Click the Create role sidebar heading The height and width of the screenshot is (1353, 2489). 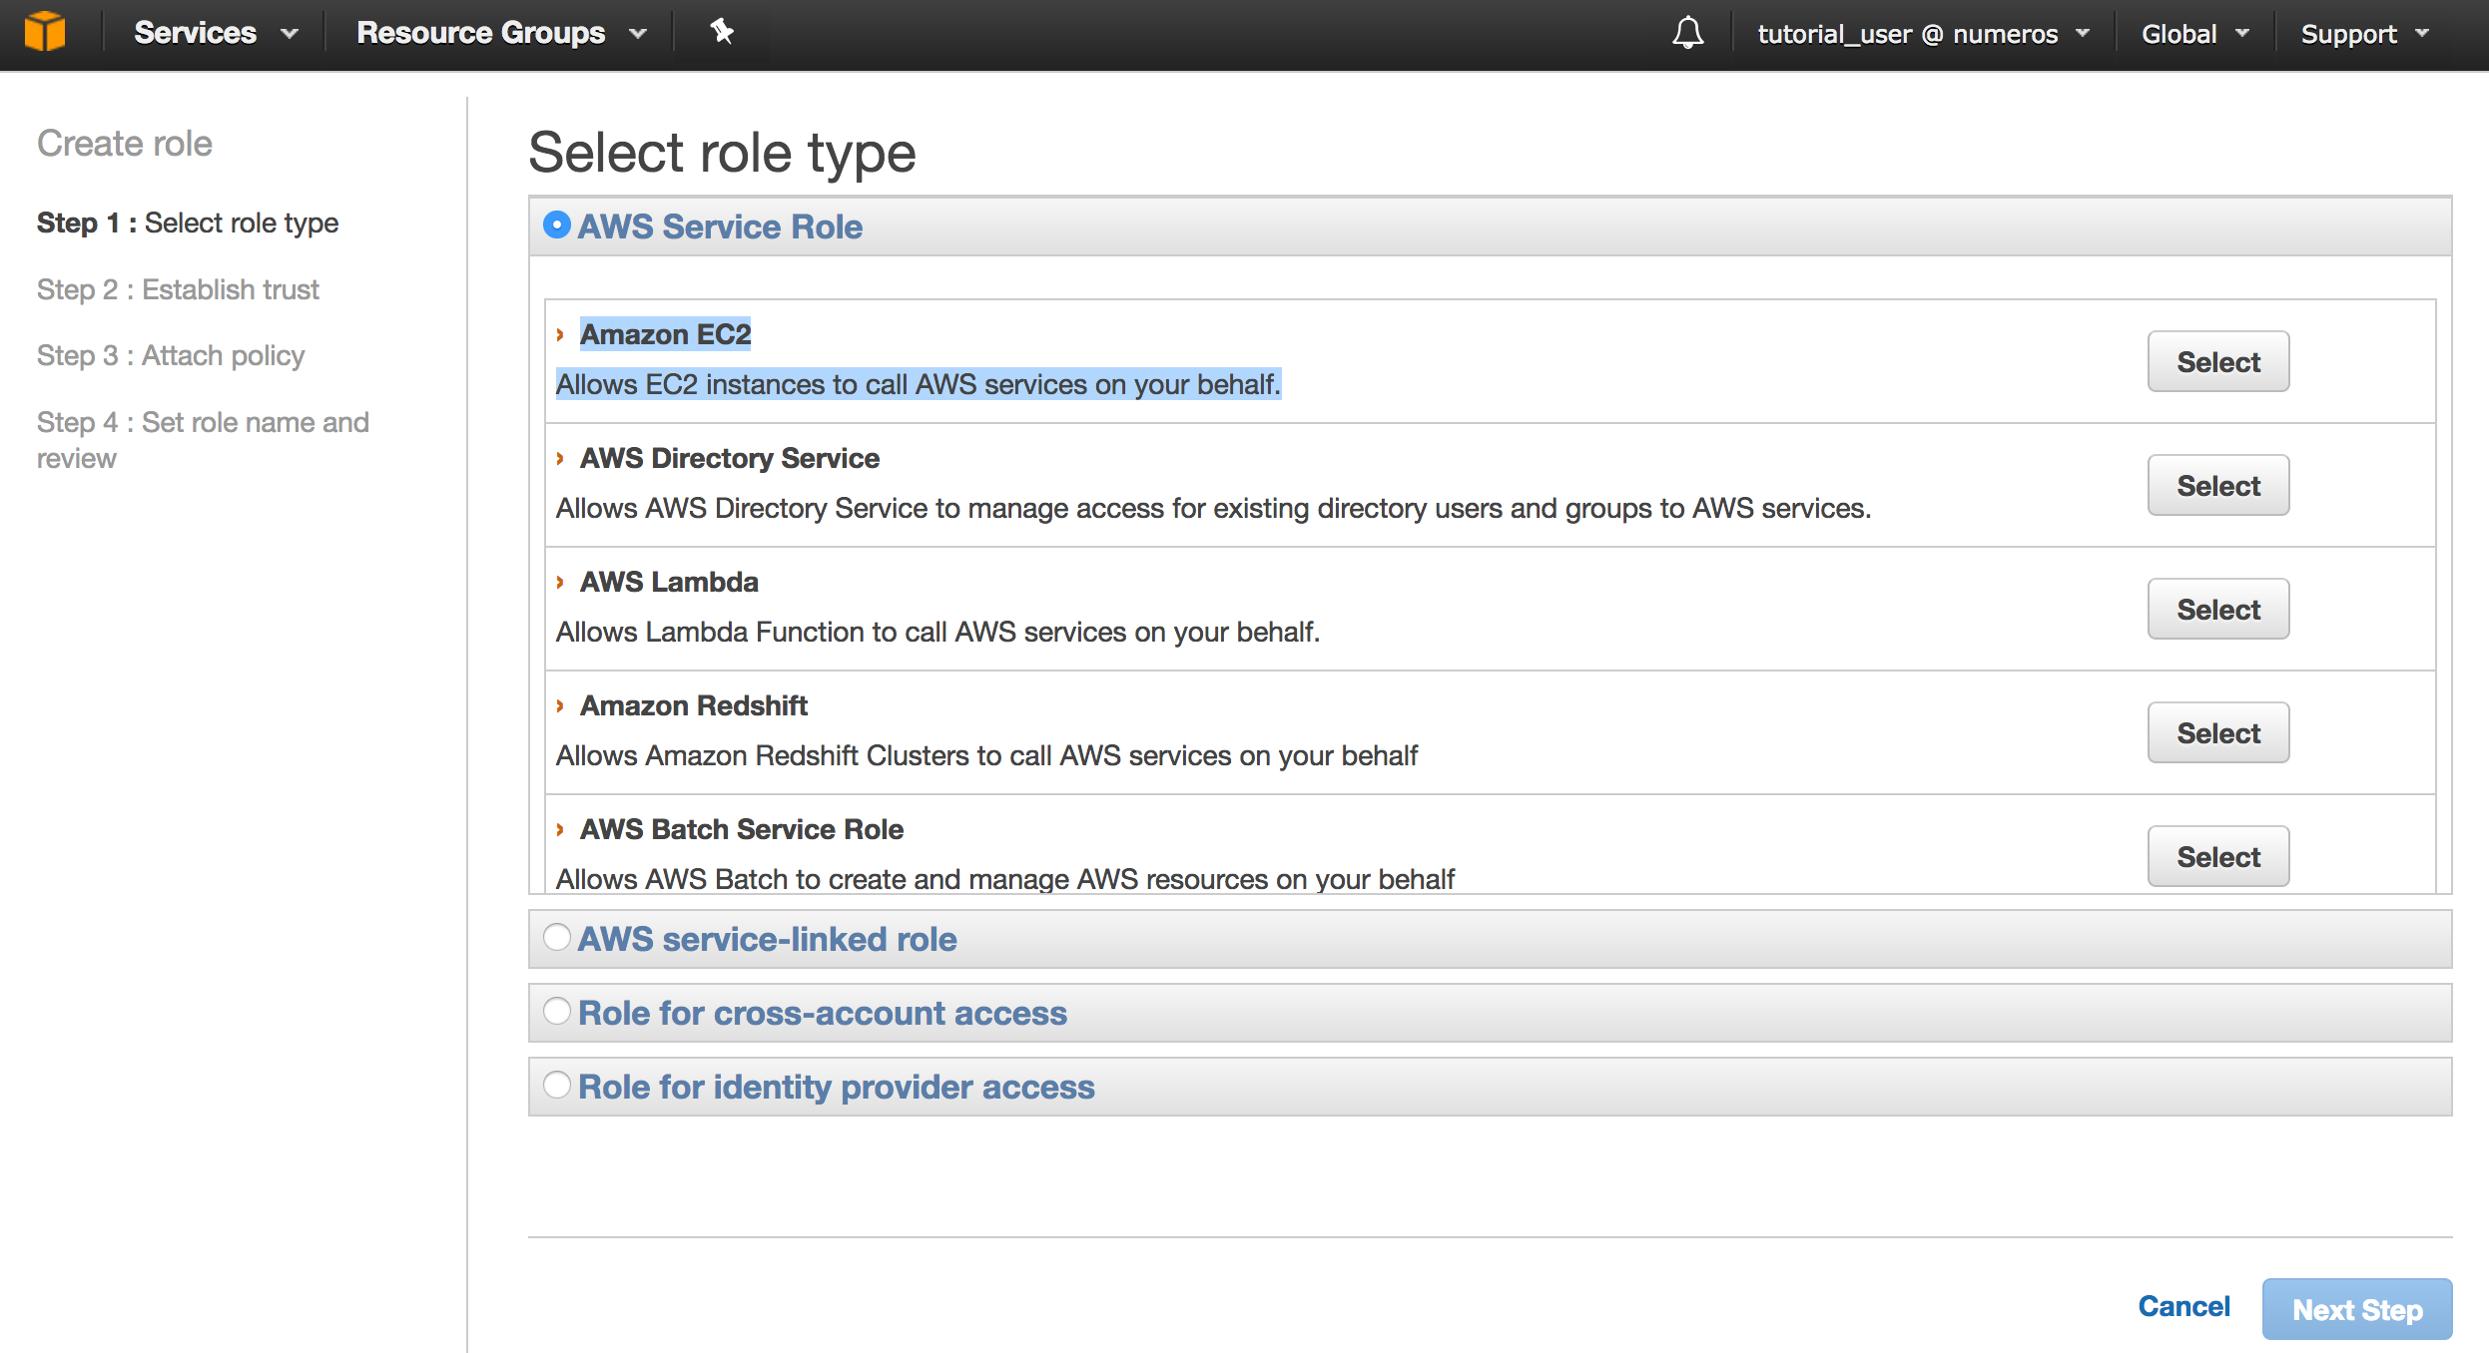coord(125,144)
